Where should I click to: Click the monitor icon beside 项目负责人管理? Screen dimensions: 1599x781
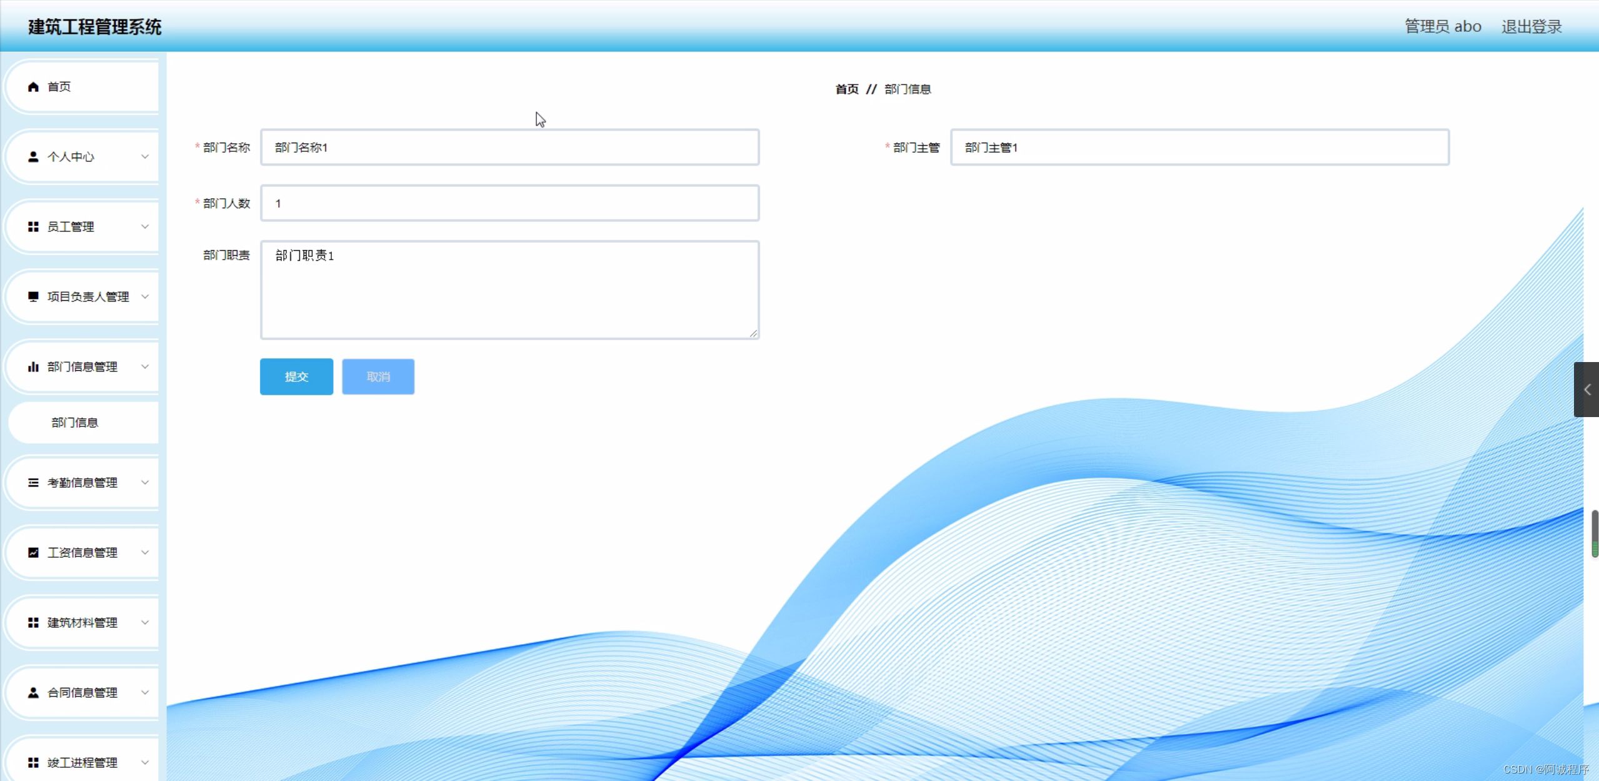[33, 296]
